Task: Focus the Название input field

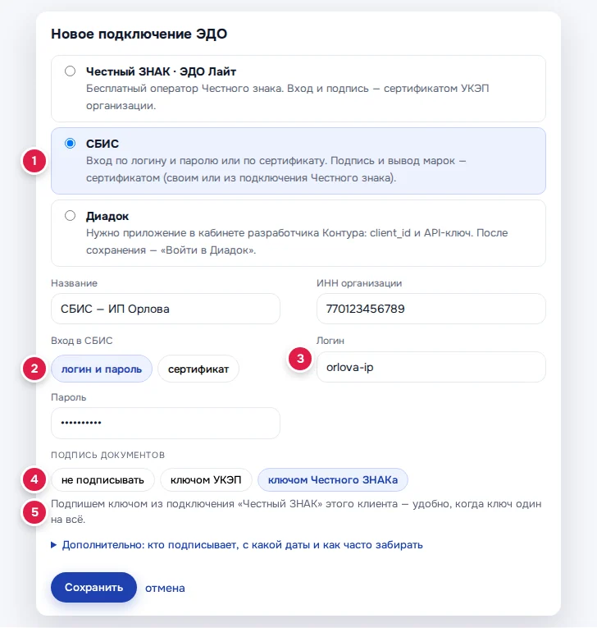Action: [x=166, y=309]
